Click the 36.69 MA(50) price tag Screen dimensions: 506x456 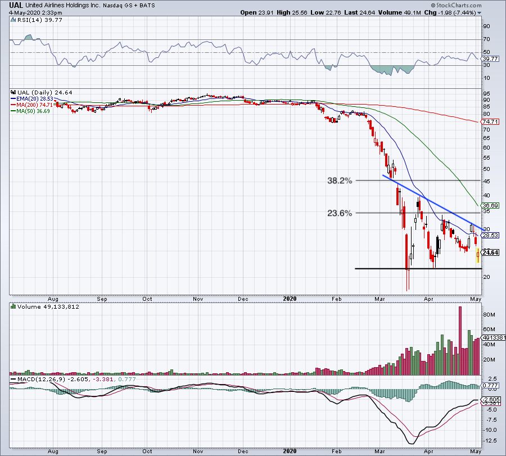(491, 206)
